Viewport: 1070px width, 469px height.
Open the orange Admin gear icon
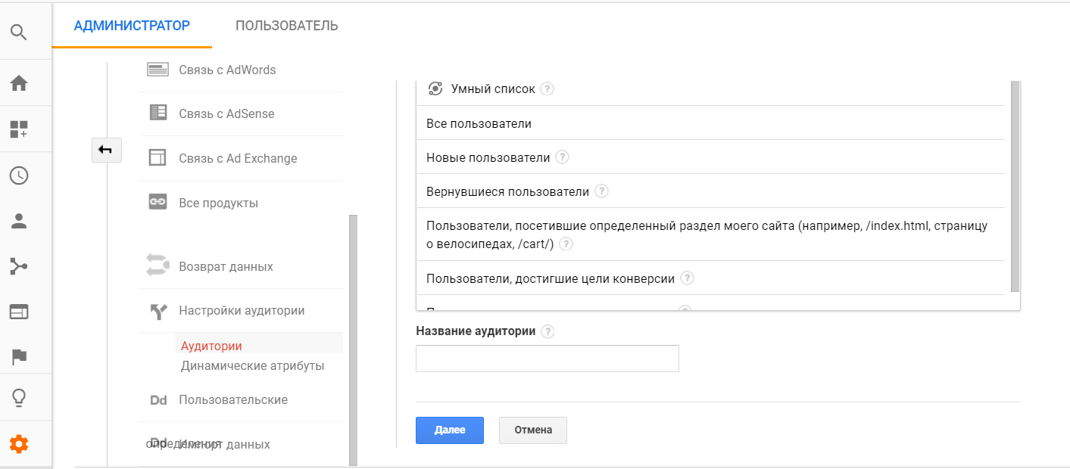click(19, 444)
